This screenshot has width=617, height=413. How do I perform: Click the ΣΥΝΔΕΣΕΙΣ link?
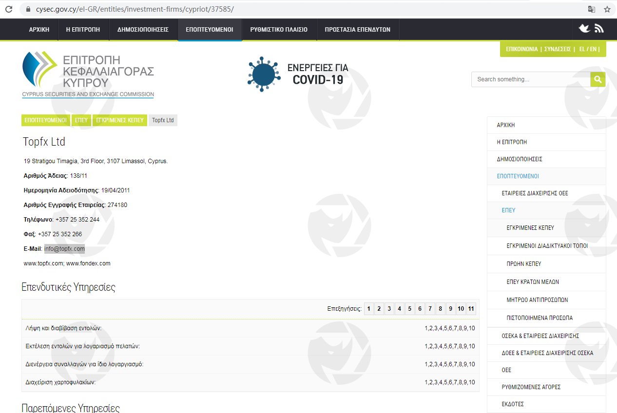tap(558, 49)
